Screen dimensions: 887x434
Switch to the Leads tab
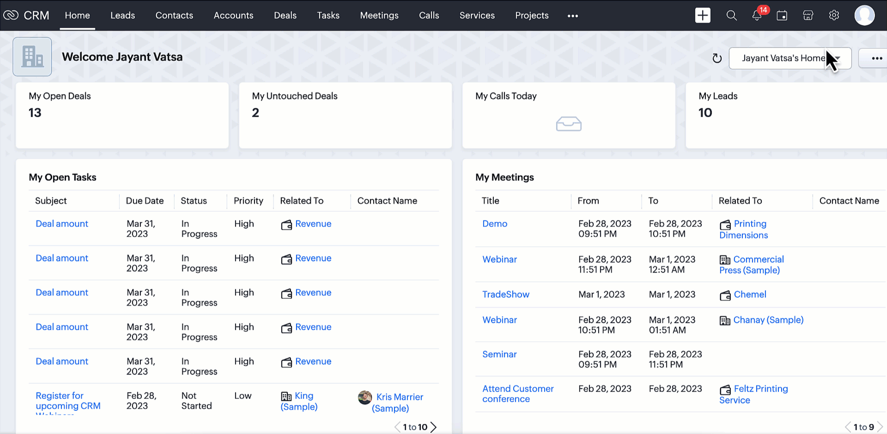[122, 15]
